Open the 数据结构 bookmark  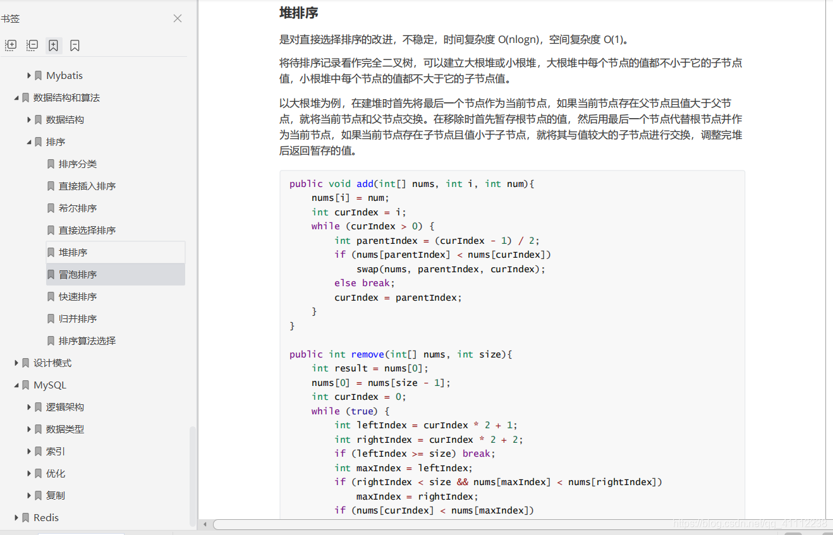65,119
